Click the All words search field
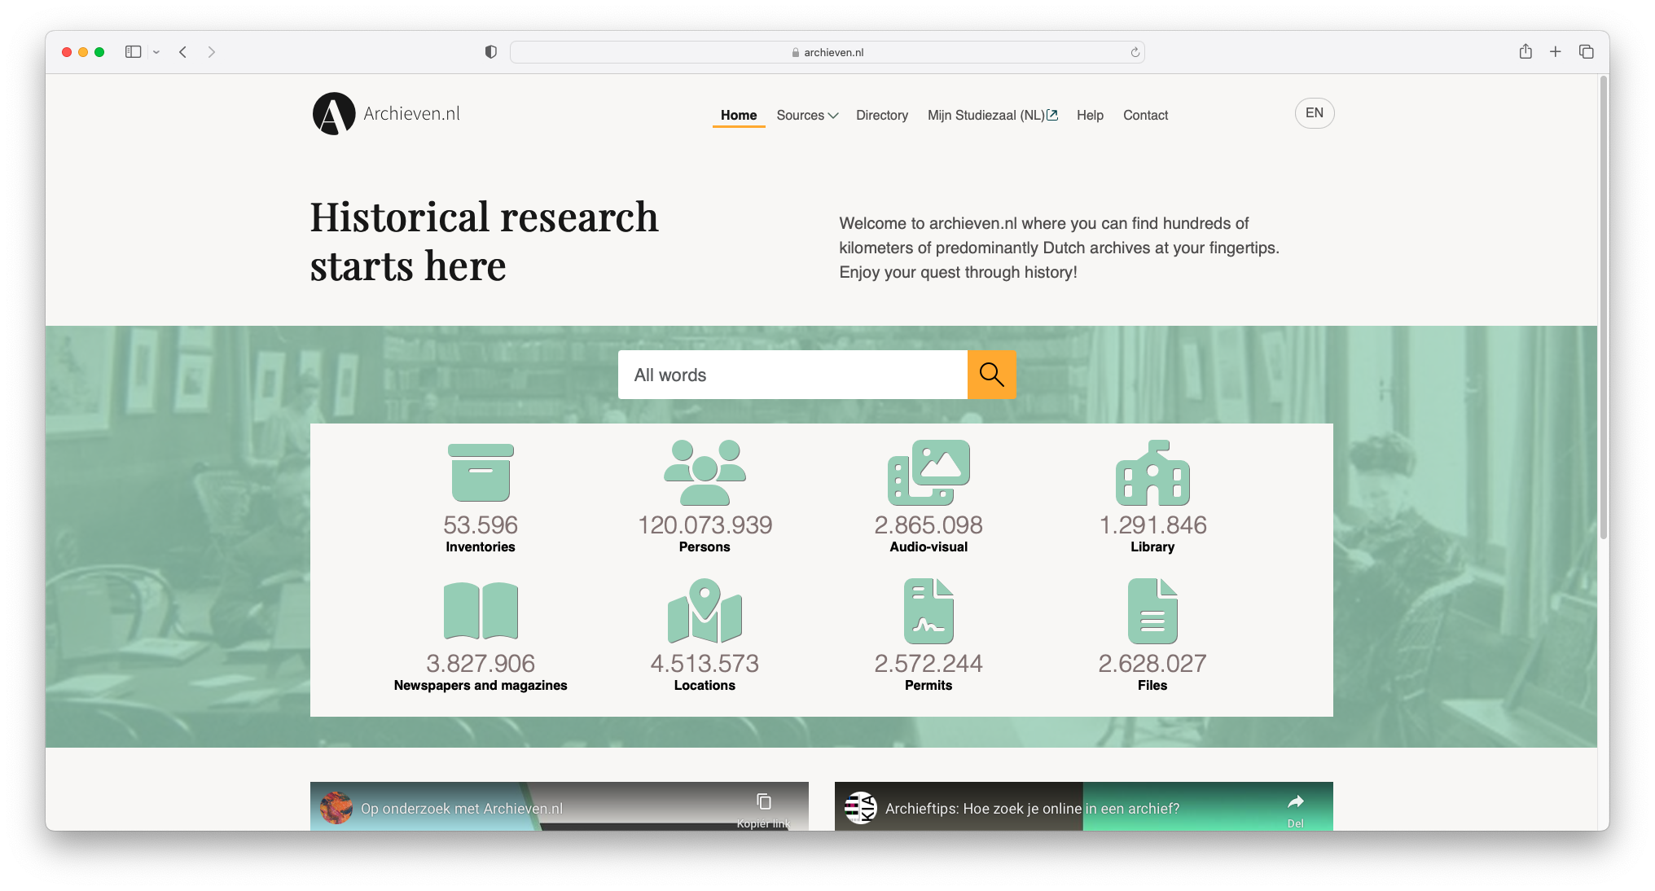 pos(792,375)
